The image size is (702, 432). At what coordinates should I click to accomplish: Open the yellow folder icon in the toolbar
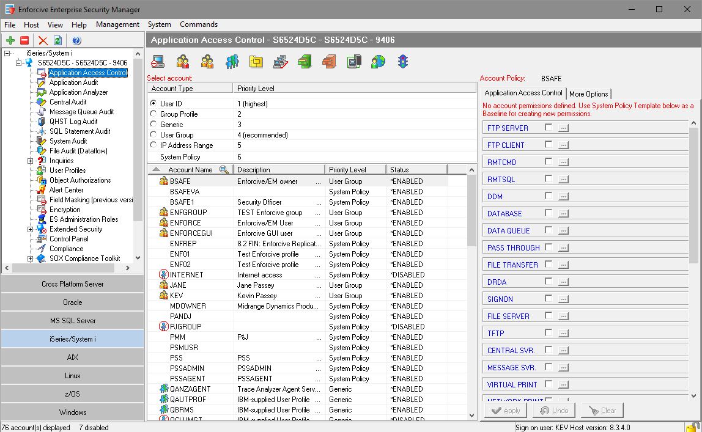click(x=256, y=61)
